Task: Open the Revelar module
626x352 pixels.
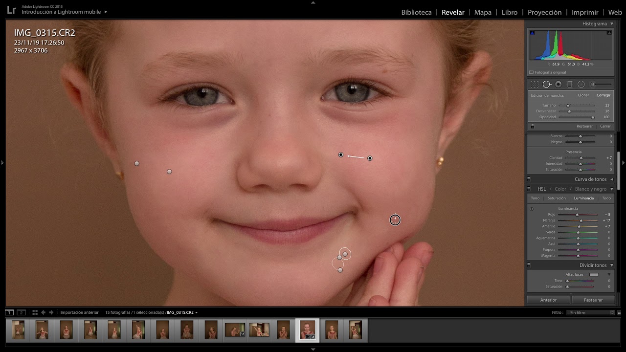Action: (x=453, y=12)
